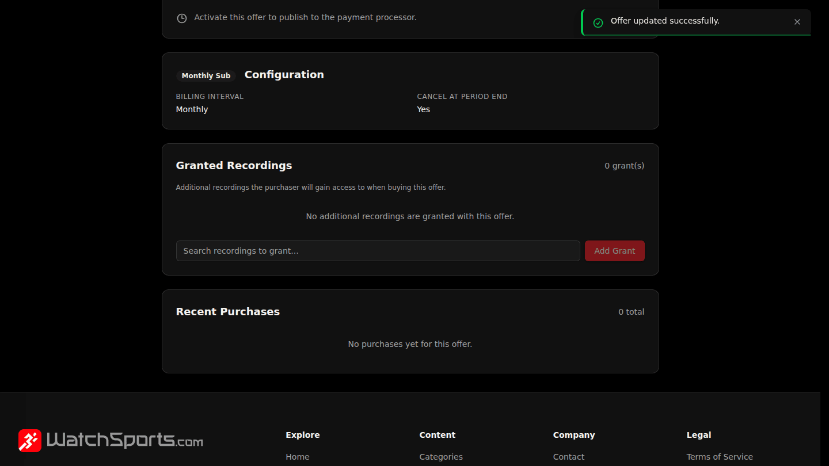Click the Add Grant button
This screenshot has width=829, height=466.
click(614, 251)
